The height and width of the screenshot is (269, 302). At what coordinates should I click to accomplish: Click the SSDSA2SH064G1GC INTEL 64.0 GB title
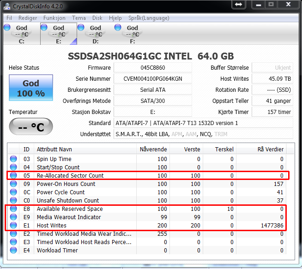[151, 56]
